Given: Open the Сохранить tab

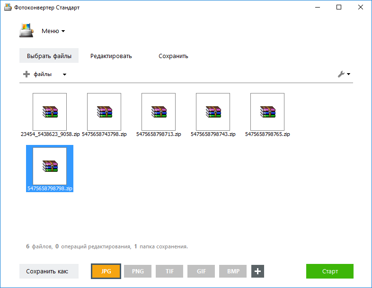Looking at the screenshot, I should (173, 56).
